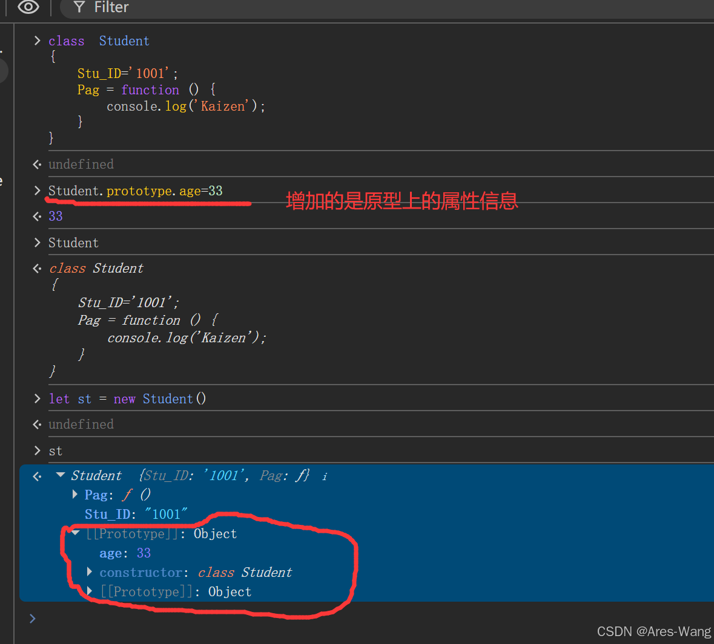Image resolution: width=714 pixels, height=644 pixels.
Task: Click the Stu_ID: "1001" property
Action: tap(136, 514)
